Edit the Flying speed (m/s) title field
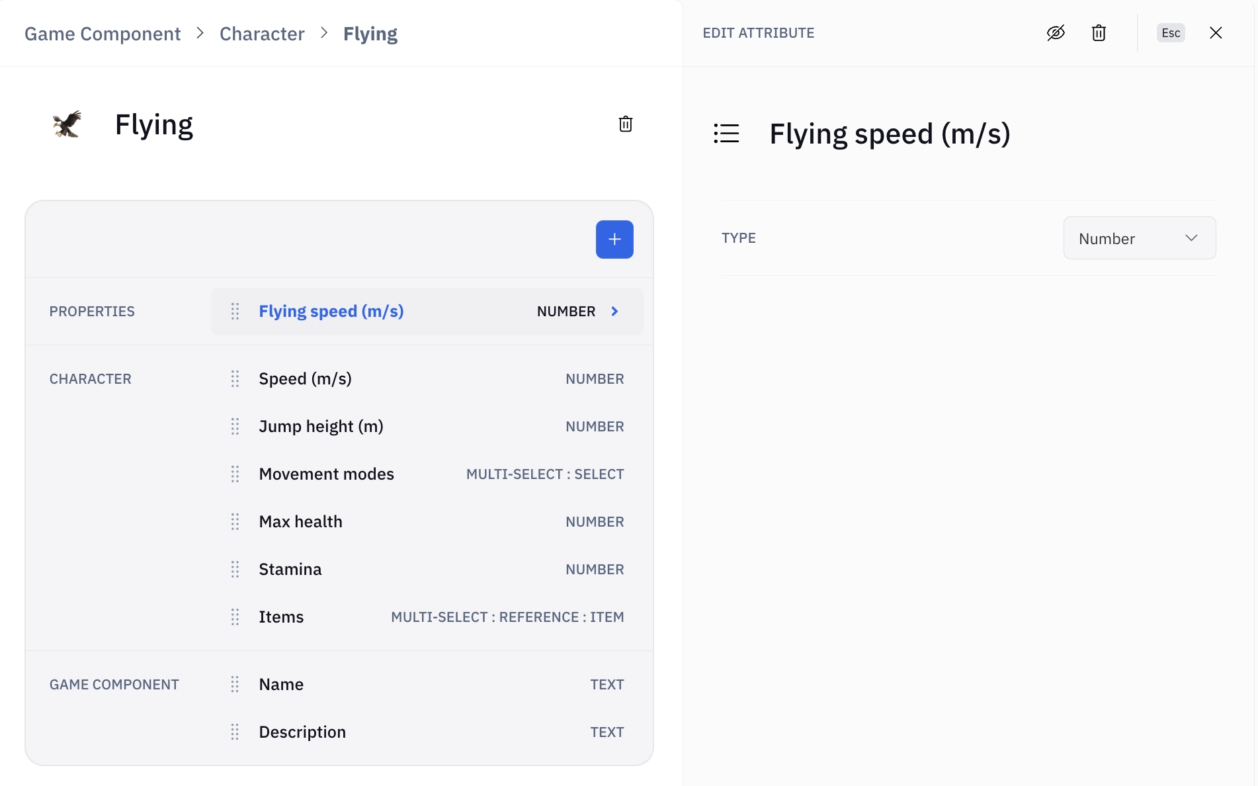The width and height of the screenshot is (1258, 786). tap(890, 134)
